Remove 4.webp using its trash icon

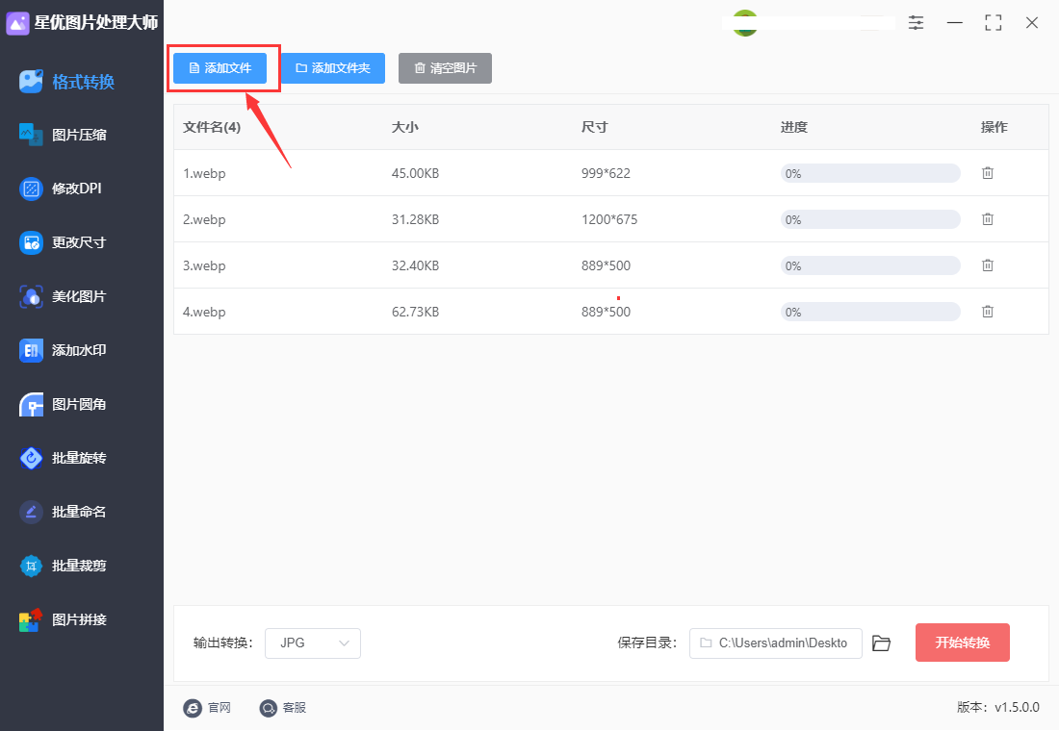[x=988, y=312]
